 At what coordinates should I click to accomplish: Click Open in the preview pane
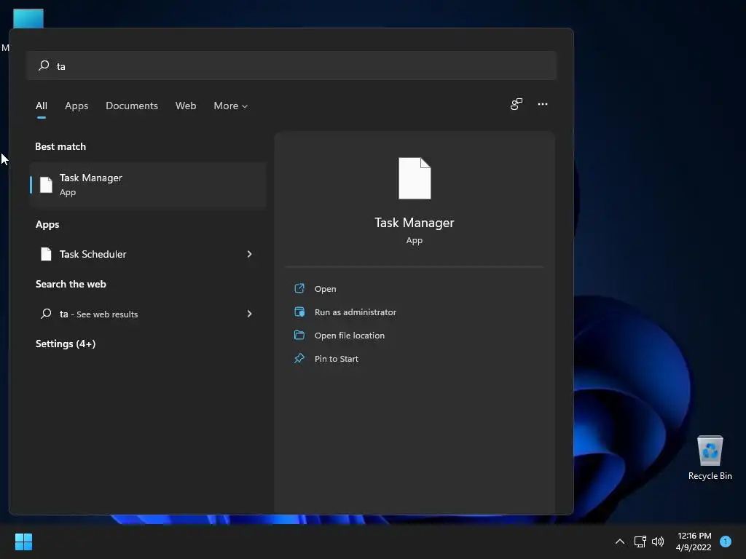tap(326, 288)
